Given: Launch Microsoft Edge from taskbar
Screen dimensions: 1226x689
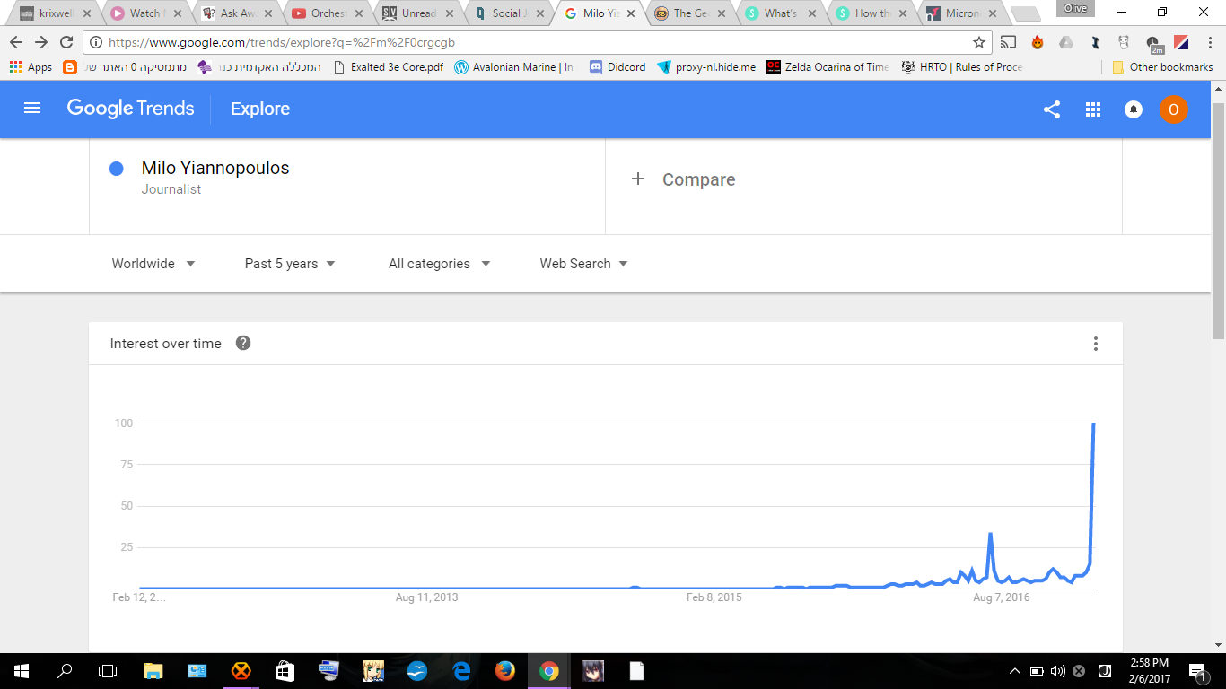Looking at the screenshot, I should click(461, 671).
